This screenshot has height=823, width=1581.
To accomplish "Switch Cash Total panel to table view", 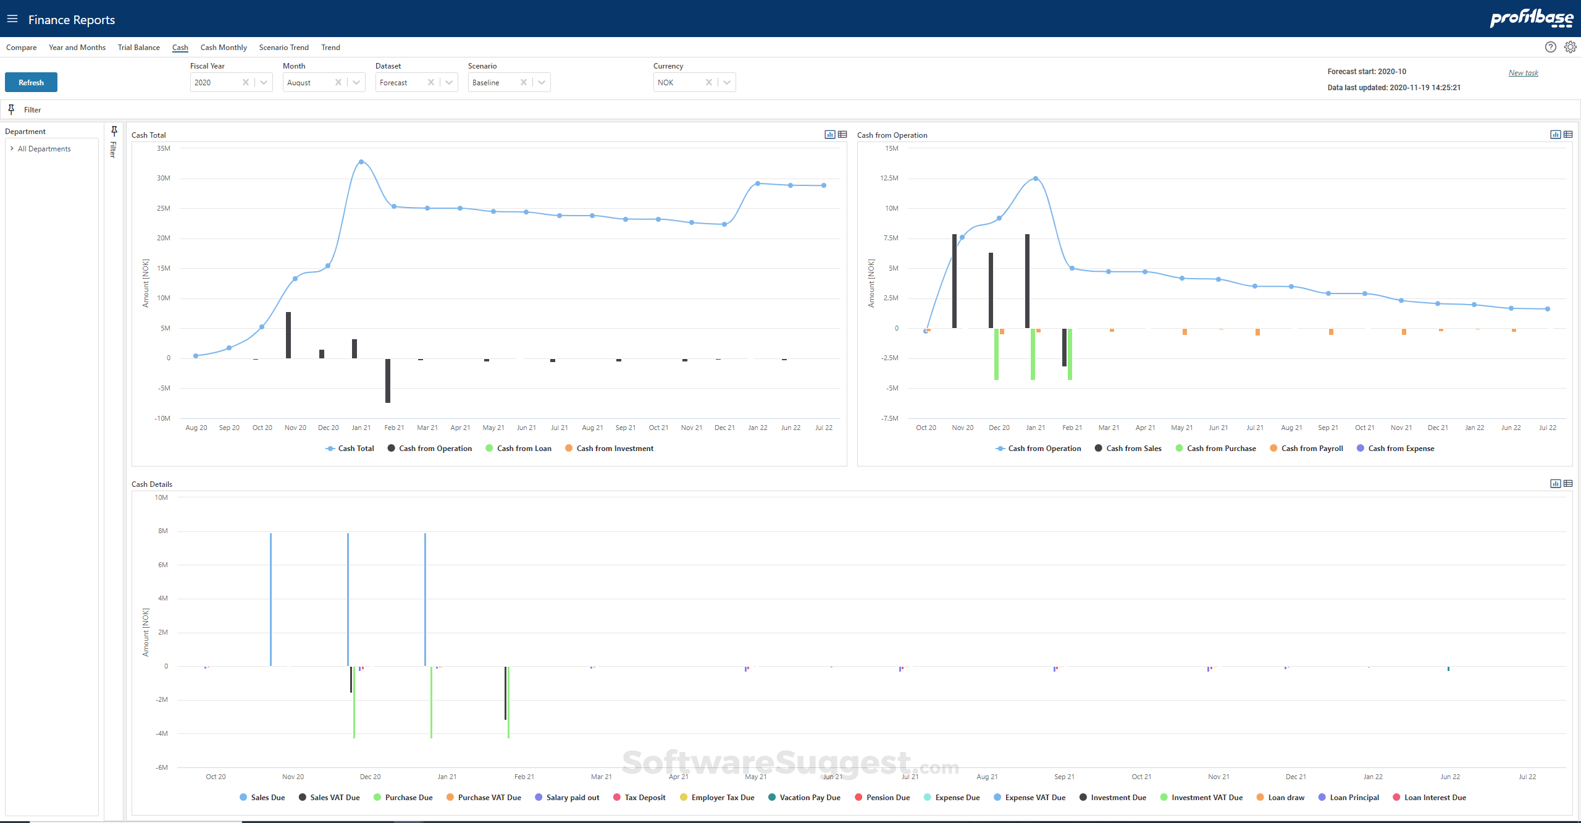I will coord(842,134).
